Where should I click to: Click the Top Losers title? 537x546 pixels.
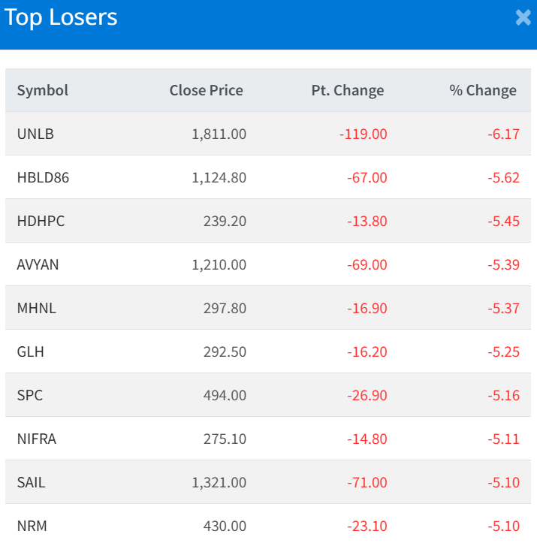click(x=62, y=18)
